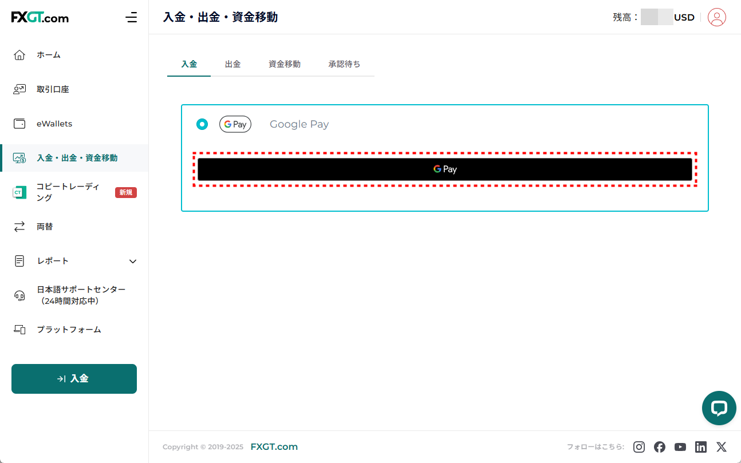
Task: Click the G Pay logo badge
Action: 235,124
